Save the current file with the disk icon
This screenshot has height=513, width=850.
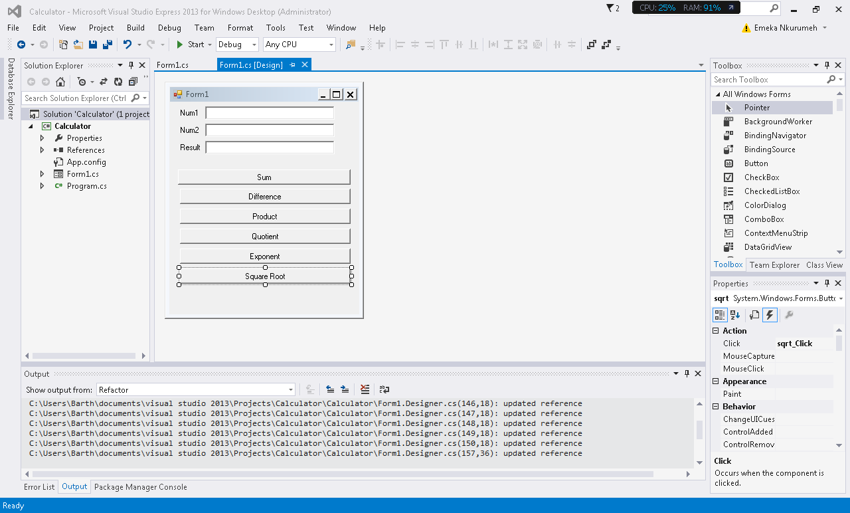click(x=93, y=45)
